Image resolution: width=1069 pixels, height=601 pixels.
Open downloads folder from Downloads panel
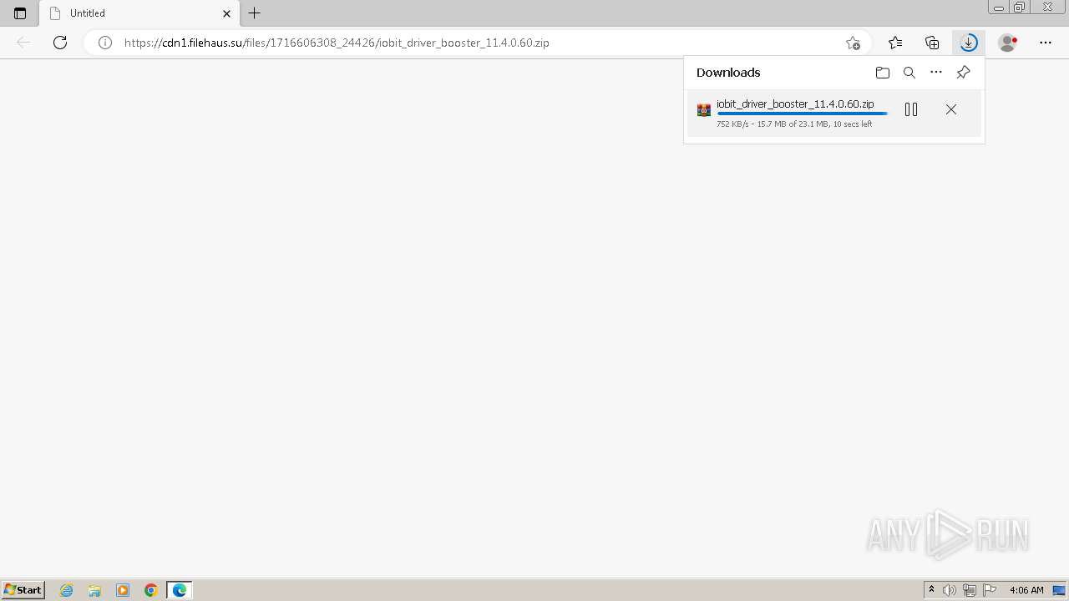pos(883,73)
